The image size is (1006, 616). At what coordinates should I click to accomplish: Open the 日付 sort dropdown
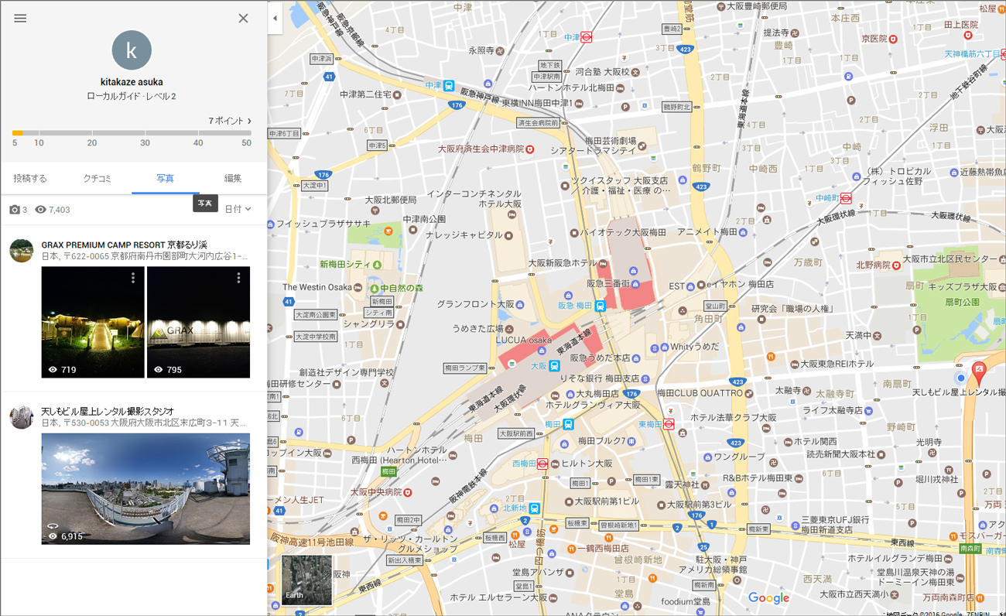tap(238, 209)
